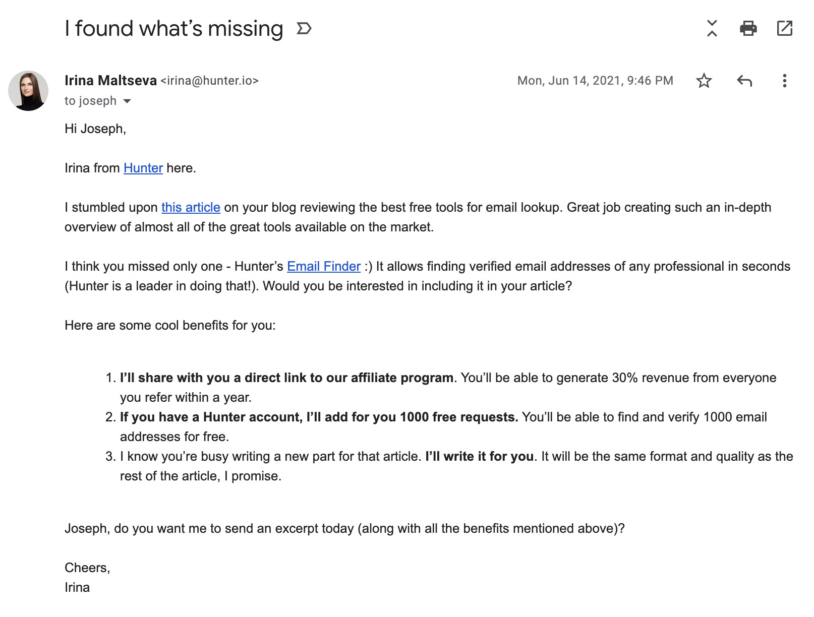Open email in a new window
The height and width of the screenshot is (617, 814).
click(785, 29)
